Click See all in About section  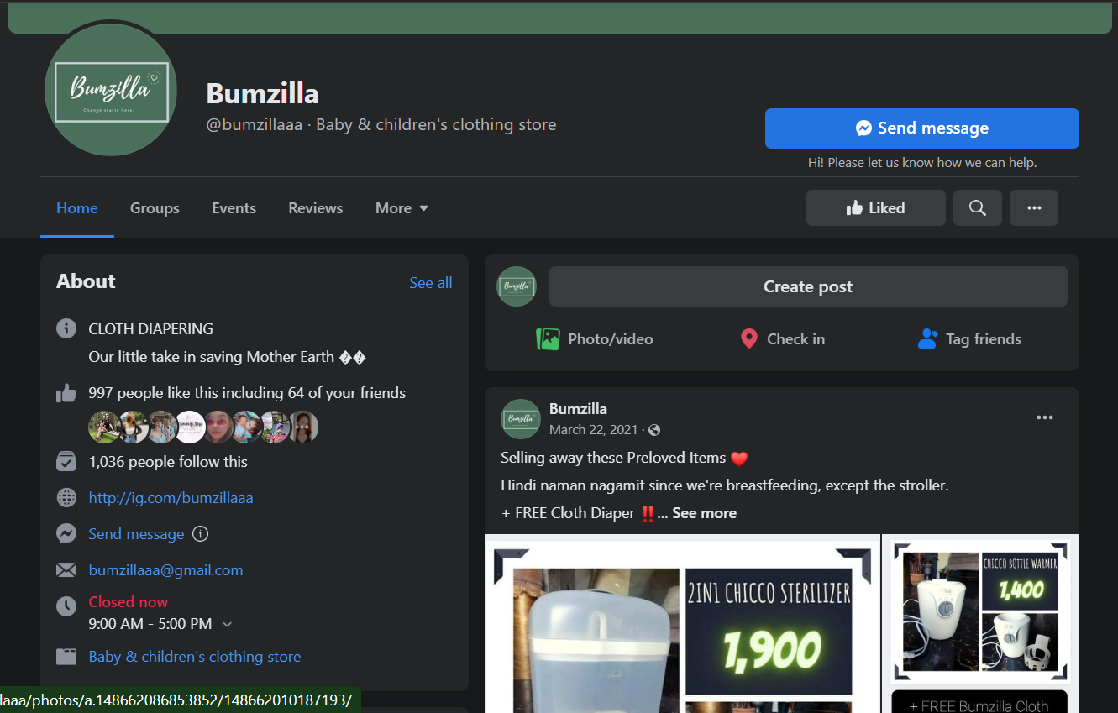pos(431,283)
